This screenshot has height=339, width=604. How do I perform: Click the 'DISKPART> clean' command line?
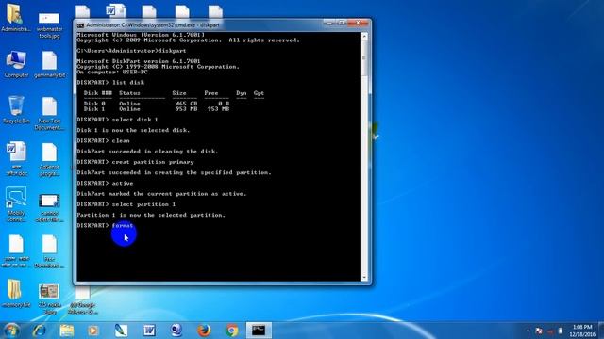(103, 141)
